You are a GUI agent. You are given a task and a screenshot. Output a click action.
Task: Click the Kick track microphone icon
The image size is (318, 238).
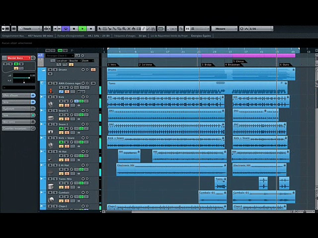coord(50,104)
